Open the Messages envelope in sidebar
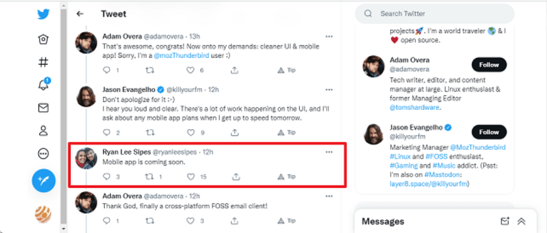This screenshot has width=547, height=233. (x=43, y=108)
